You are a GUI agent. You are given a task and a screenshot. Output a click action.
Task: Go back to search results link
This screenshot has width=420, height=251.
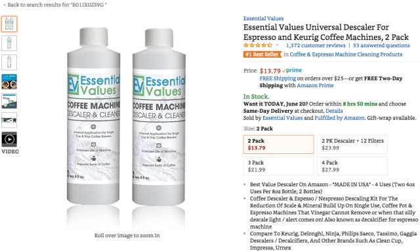coord(55,5)
